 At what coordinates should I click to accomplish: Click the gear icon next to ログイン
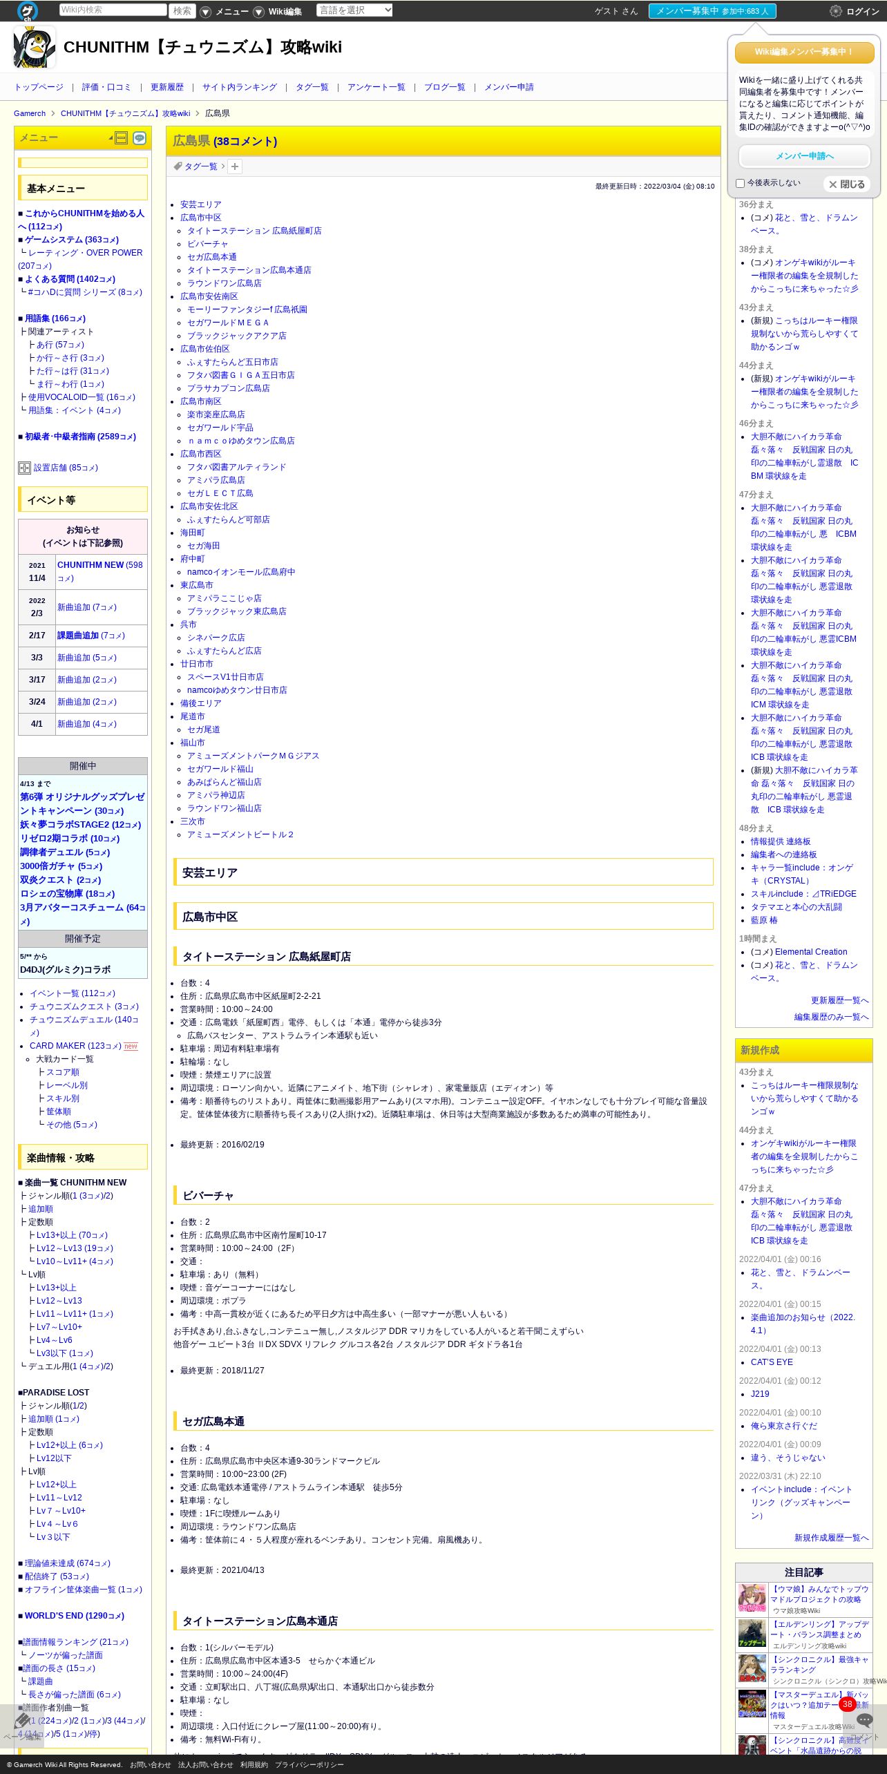pos(836,11)
